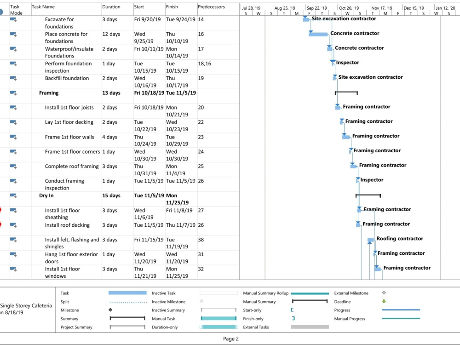Click the teal Manual Summary Rollup swatch
The width and height of the screenshot is (460, 345).
[309, 293]
